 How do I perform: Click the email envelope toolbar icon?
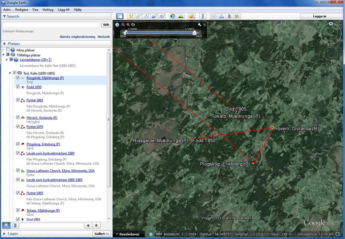pos(213,16)
